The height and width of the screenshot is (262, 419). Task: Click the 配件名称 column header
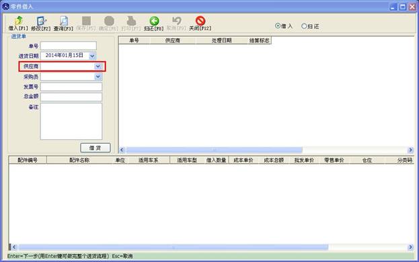click(x=79, y=160)
